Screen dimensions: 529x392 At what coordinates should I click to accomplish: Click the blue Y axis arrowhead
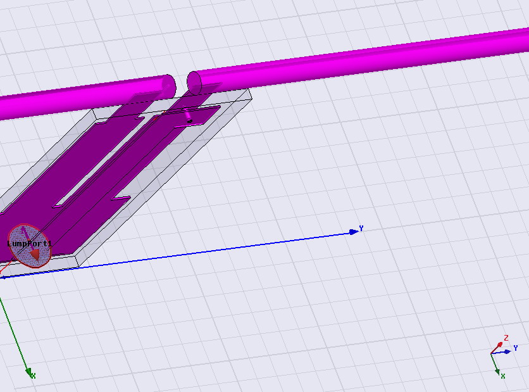tap(354, 232)
